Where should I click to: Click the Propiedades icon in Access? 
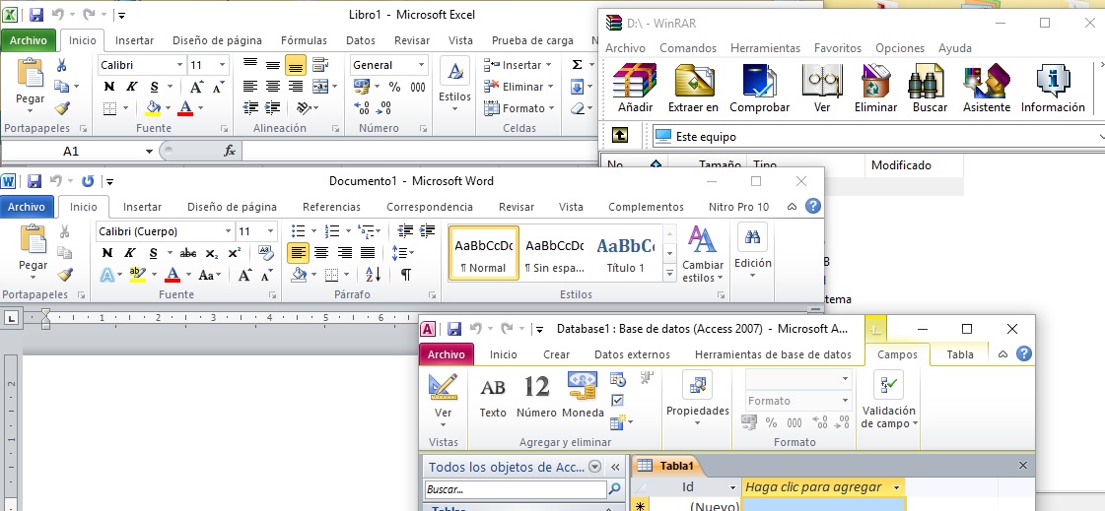tap(698, 385)
